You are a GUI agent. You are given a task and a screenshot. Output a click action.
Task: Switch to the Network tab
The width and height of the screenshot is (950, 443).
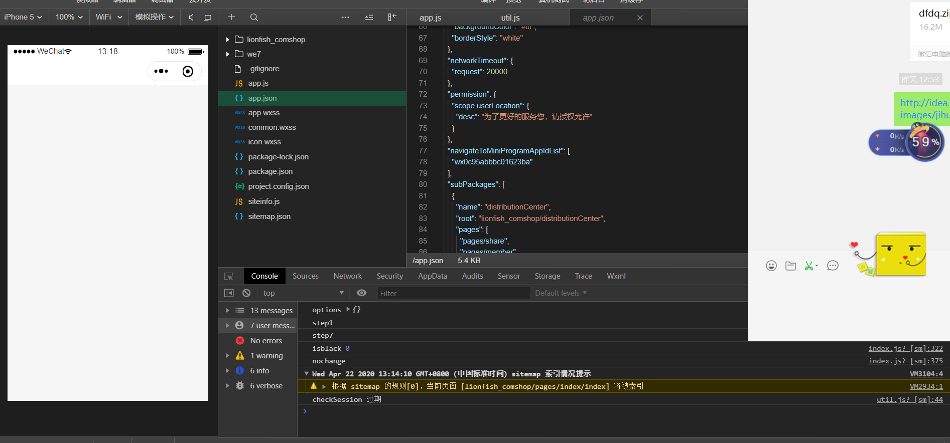click(x=347, y=276)
